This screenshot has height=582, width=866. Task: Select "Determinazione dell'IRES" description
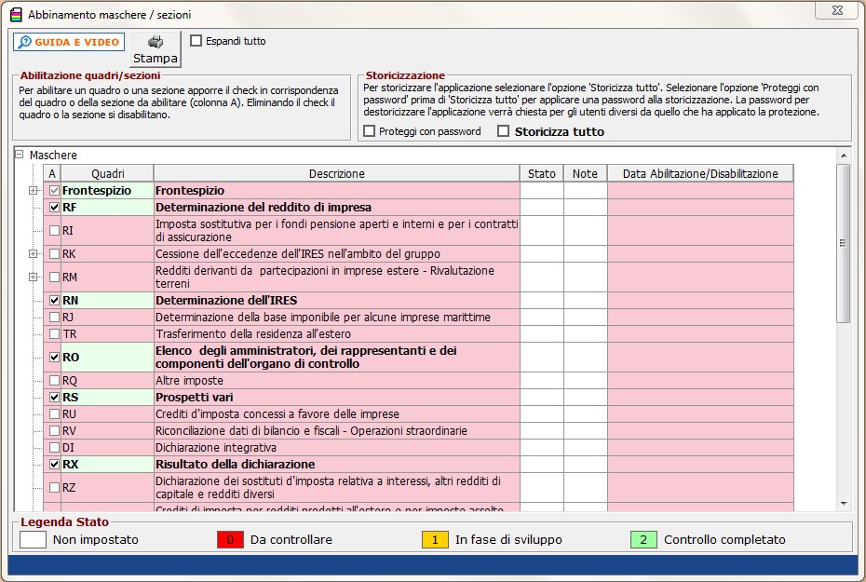226,301
